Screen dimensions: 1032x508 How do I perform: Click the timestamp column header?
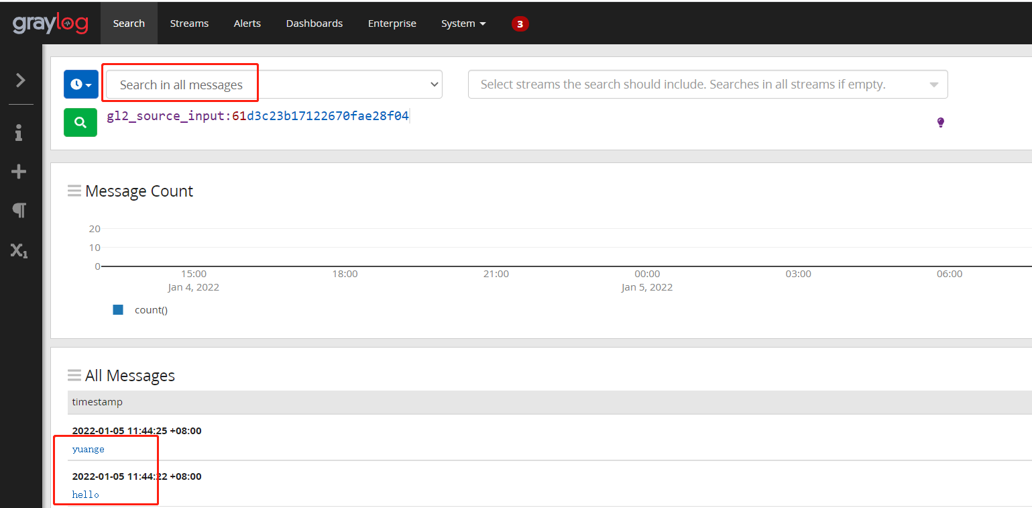pyautogui.click(x=97, y=402)
